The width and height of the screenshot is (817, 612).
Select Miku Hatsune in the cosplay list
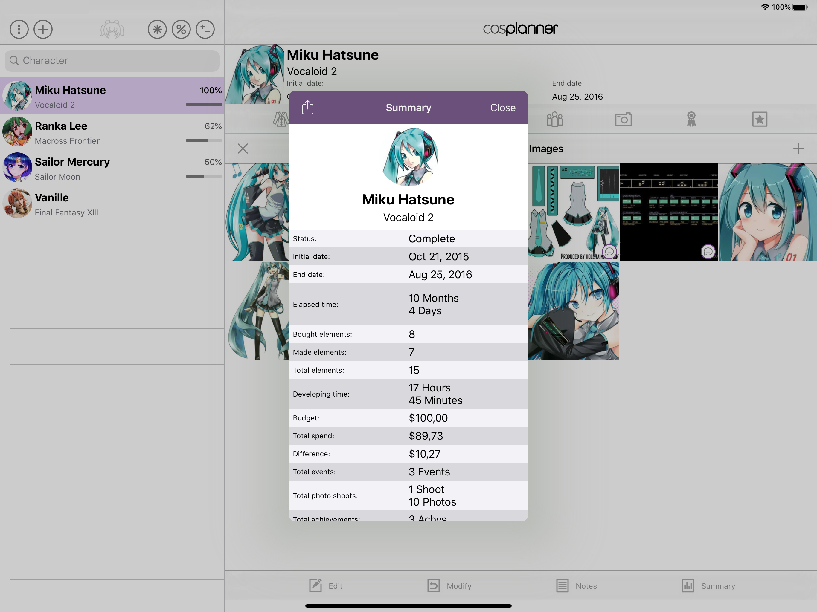pyautogui.click(x=112, y=96)
